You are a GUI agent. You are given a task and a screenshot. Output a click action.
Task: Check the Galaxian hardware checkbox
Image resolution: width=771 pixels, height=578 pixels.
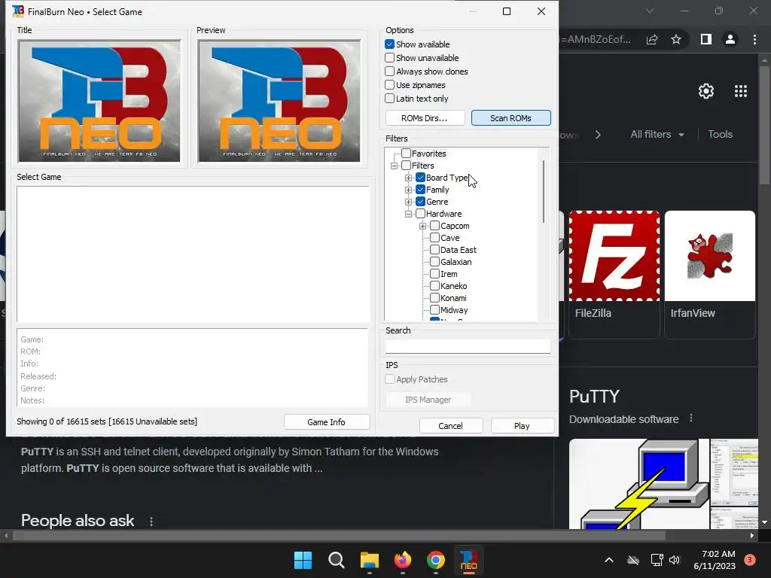tap(434, 262)
